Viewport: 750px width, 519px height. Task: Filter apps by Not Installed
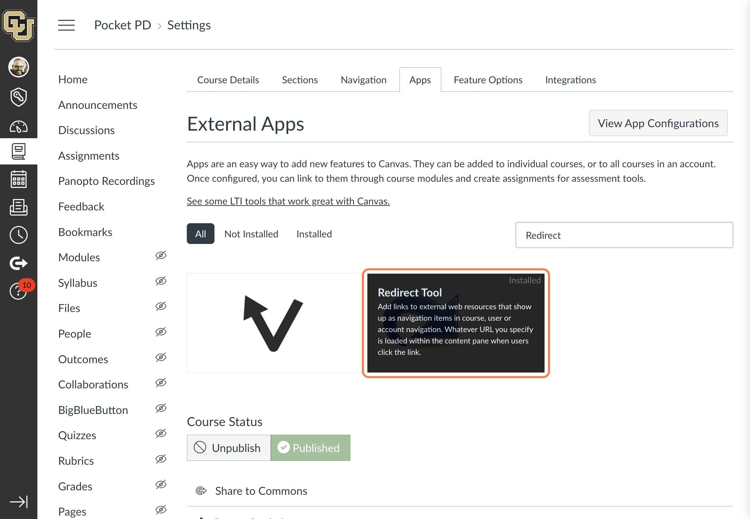point(251,234)
